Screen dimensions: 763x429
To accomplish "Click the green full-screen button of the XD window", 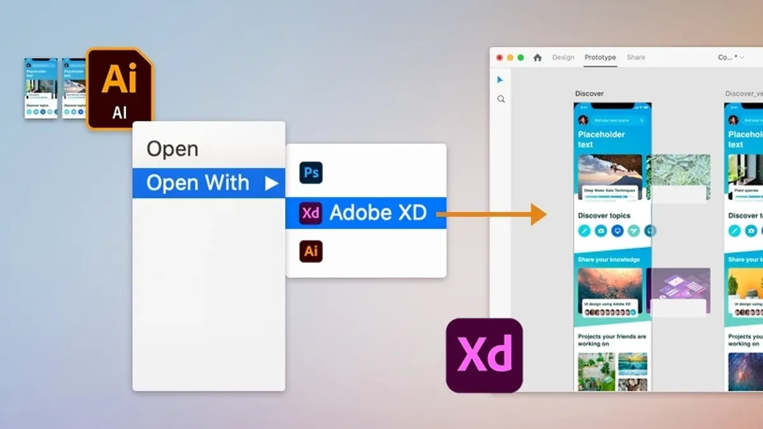I will coord(521,57).
